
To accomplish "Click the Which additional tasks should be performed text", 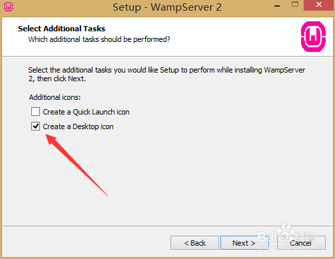I will pyautogui.click(x=99, y=39).
